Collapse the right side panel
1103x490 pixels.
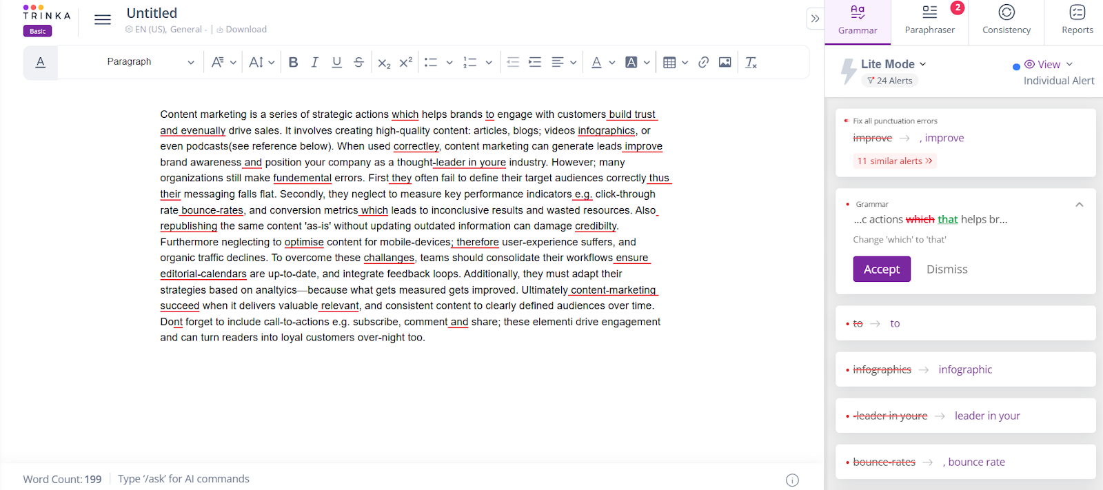click(x=816, y=19)
